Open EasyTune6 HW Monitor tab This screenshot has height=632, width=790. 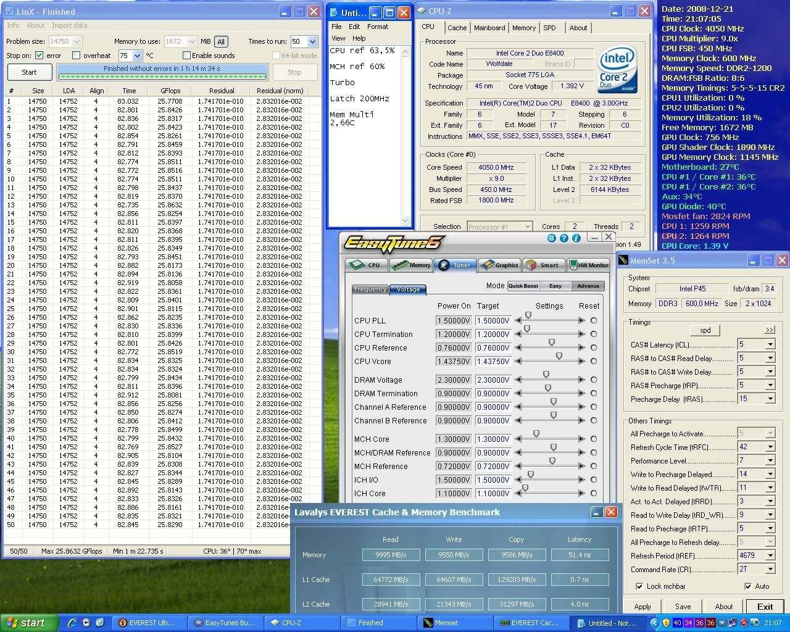click(x=588, y=265)
